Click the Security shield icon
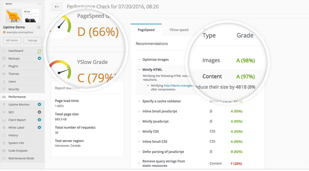Screen dimensions: 309x171 click(x=4, y=89)
